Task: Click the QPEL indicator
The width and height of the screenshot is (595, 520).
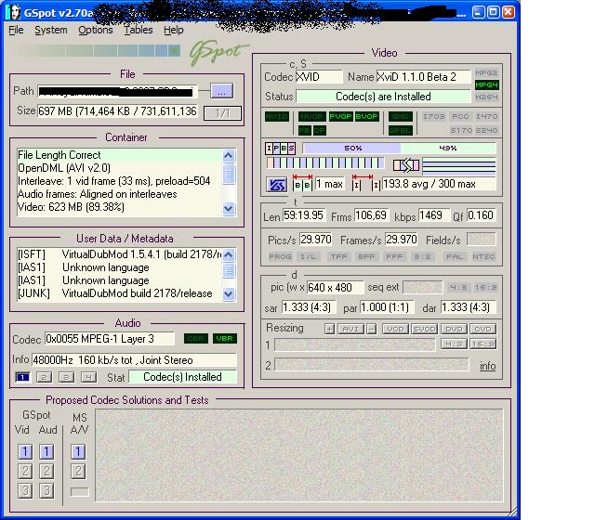Action: 401,130
